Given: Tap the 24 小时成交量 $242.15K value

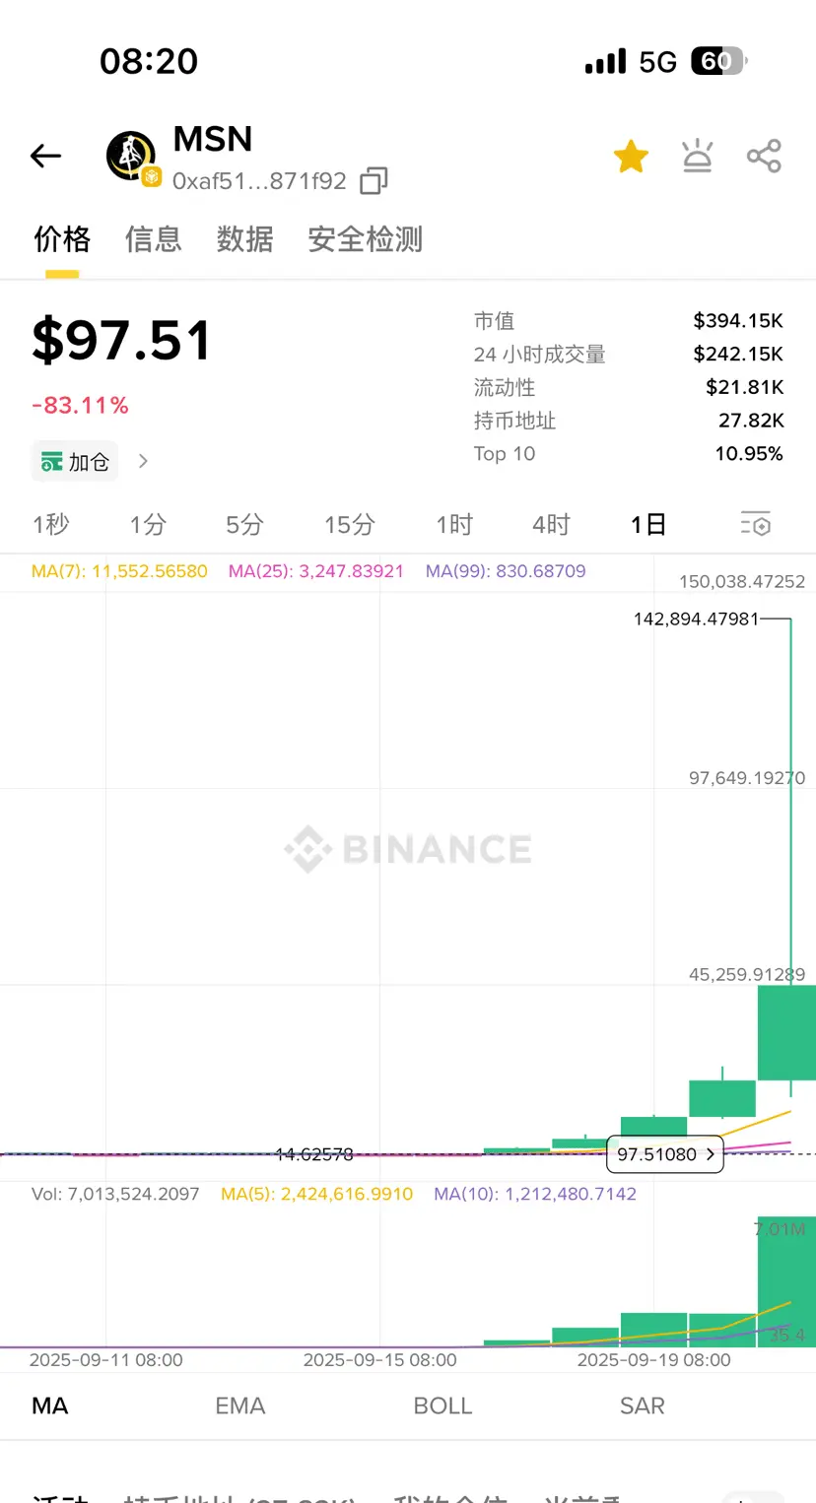Looking at the screenshot, I should click(x=738, y=354).
